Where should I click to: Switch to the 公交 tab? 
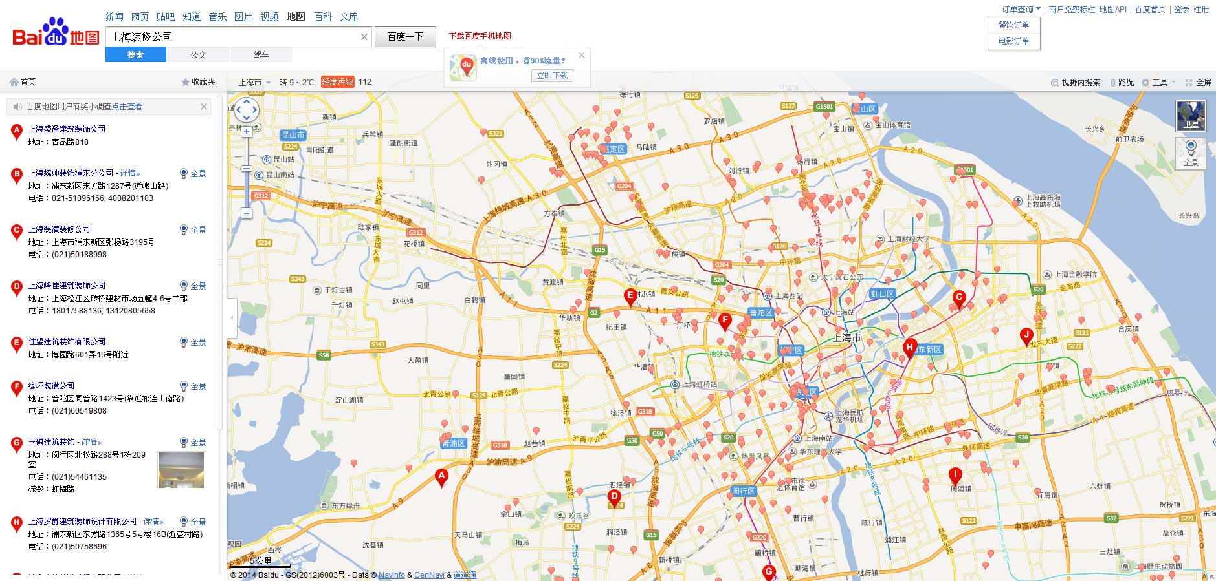pos(198,55)
